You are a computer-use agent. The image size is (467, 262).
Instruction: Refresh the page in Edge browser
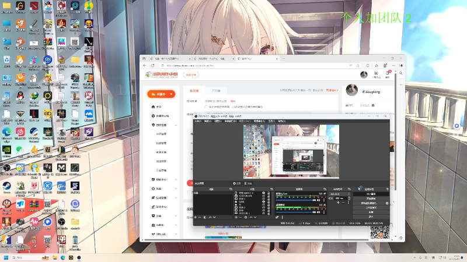[153, 65]
